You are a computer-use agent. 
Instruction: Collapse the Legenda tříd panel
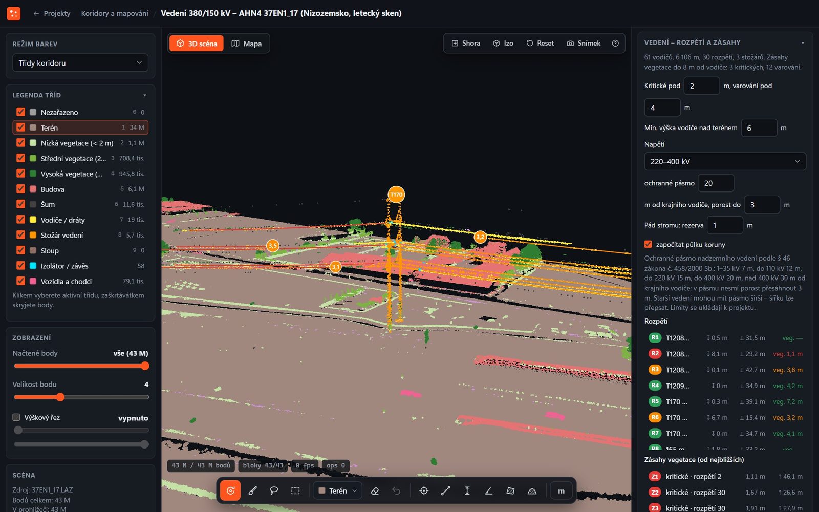point(145,95)
